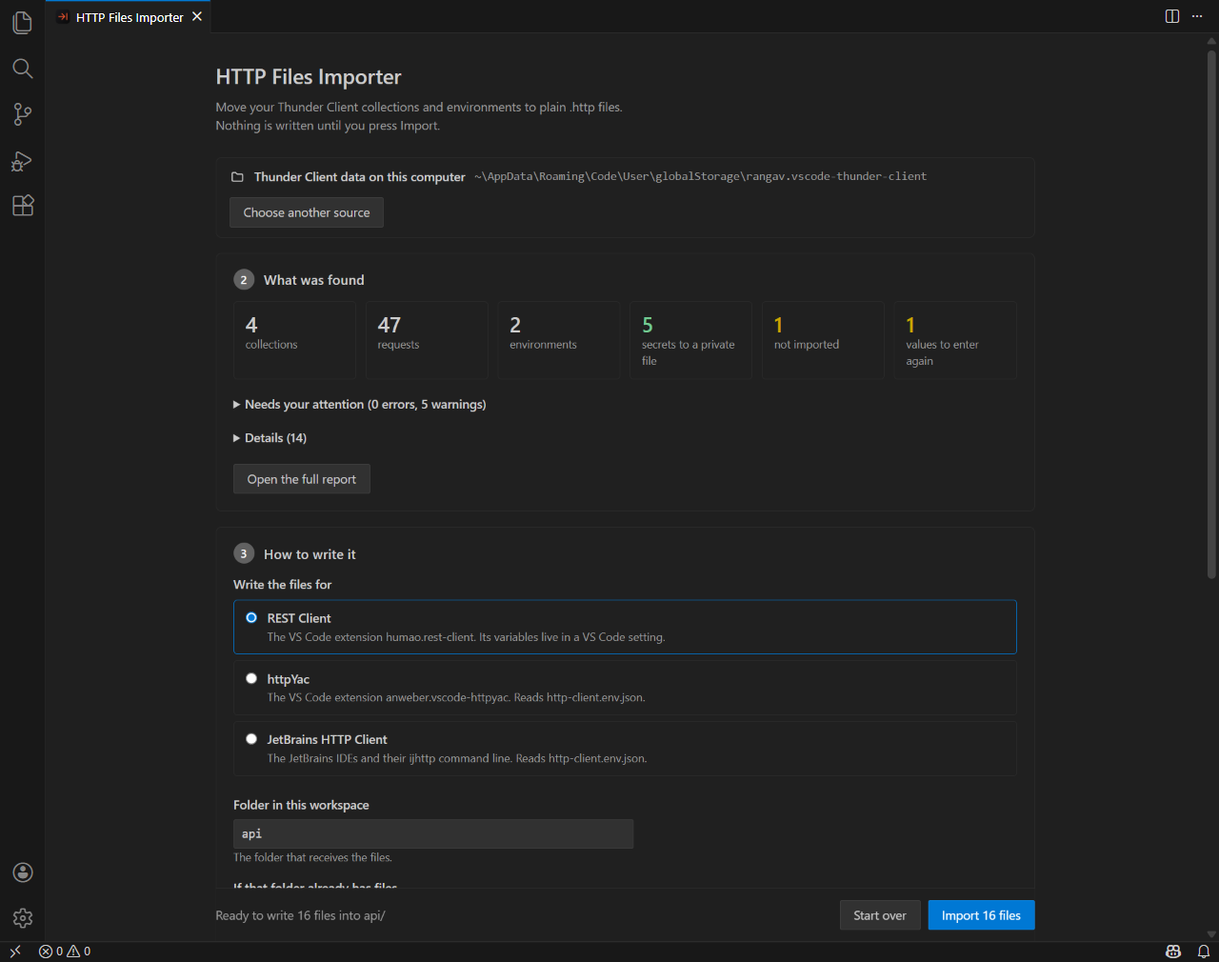The height and width of the screenshot is (962, 1219).
Task: Close the HTTP Files Importer tab
Action: click(197, 16)
